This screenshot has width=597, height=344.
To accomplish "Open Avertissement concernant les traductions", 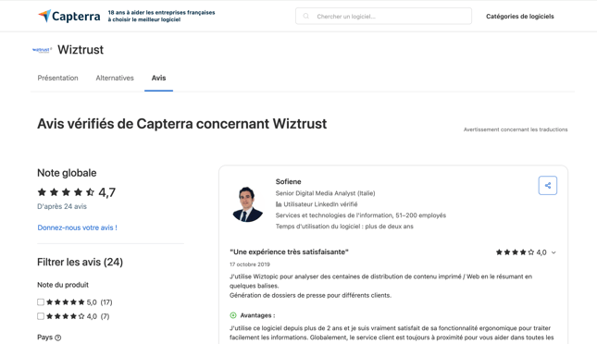I will 516,129.
